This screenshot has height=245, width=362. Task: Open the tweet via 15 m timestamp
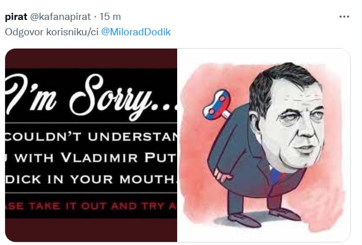(x=110, y=16)
